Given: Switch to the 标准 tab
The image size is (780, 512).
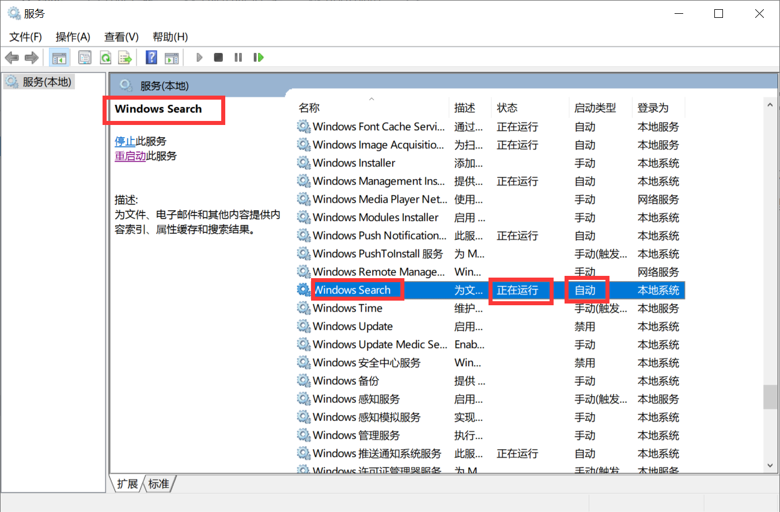Looking at the screenshot, I should click(159, 484).
